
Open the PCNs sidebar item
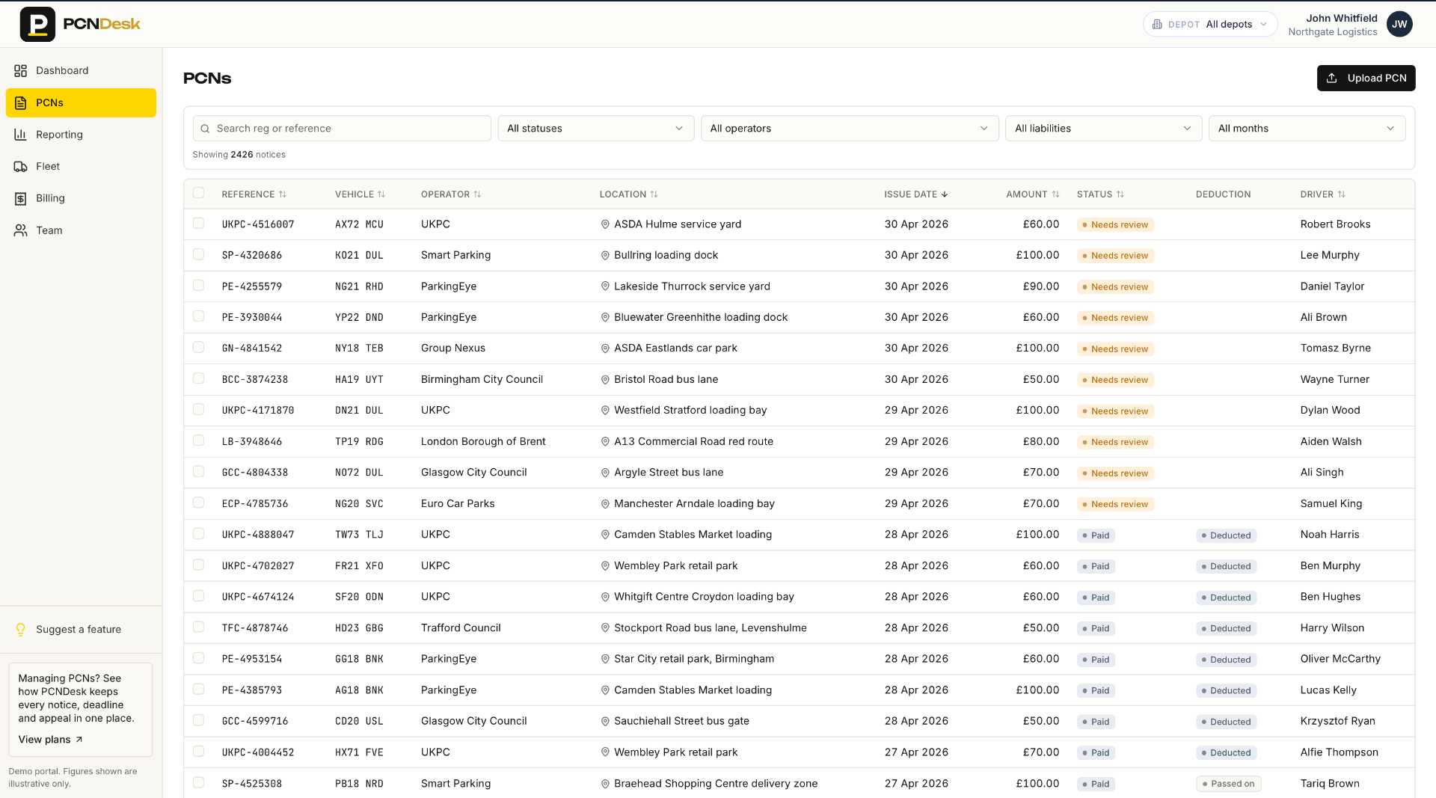click(x=81, y=102)
